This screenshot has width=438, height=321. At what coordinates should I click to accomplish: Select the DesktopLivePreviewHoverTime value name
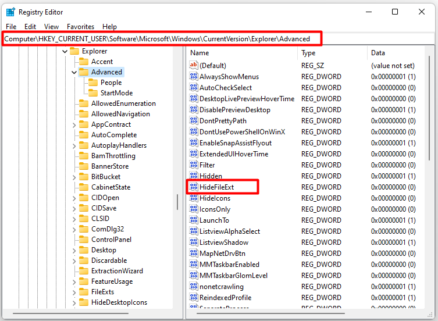247,99
